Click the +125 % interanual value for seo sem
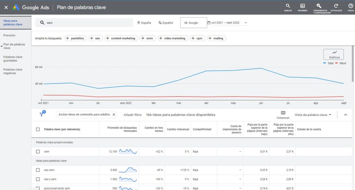Viewport: 355px width, 190px height. point(184,170)
